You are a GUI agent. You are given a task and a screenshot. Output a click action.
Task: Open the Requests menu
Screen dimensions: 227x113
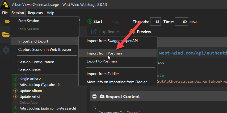pos(35,13)
